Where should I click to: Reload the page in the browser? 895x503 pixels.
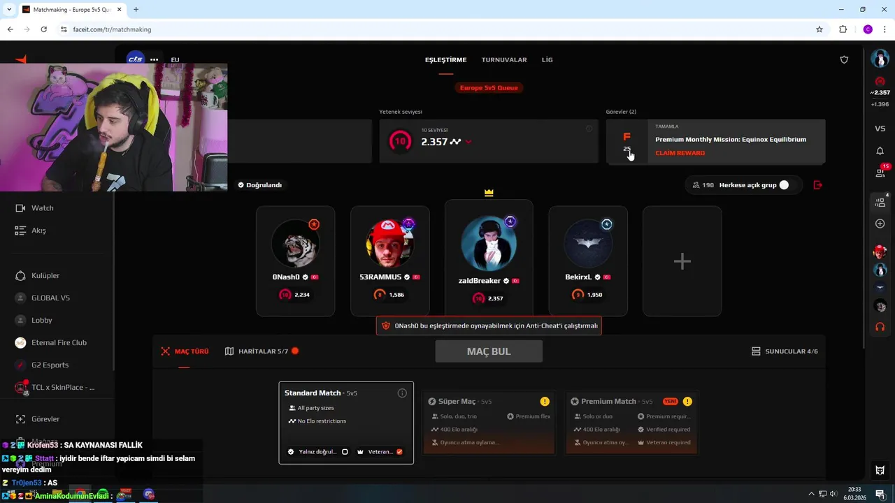(x=43, y=29)
